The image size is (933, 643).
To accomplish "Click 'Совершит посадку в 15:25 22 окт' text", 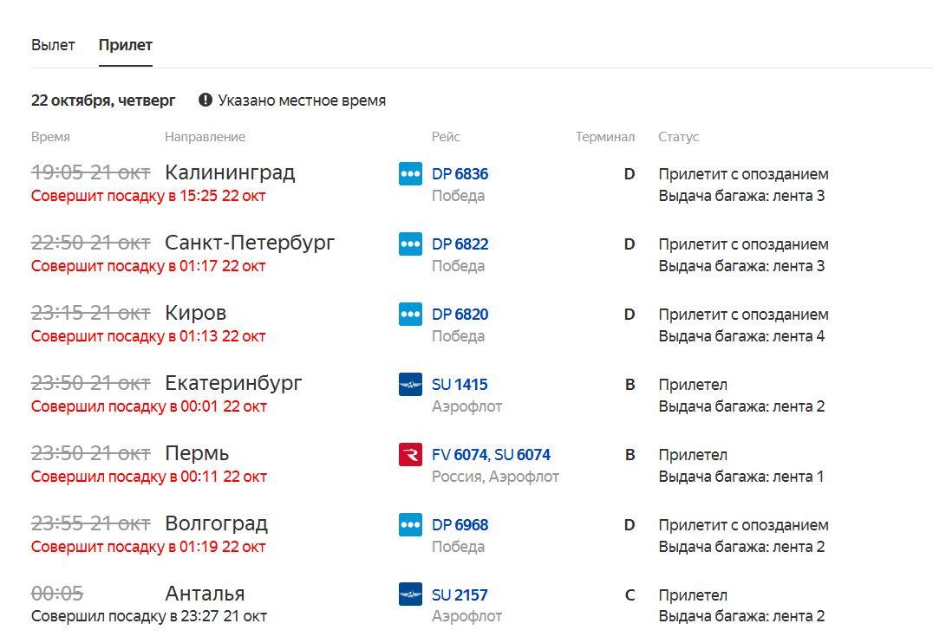I will point(148,196).
